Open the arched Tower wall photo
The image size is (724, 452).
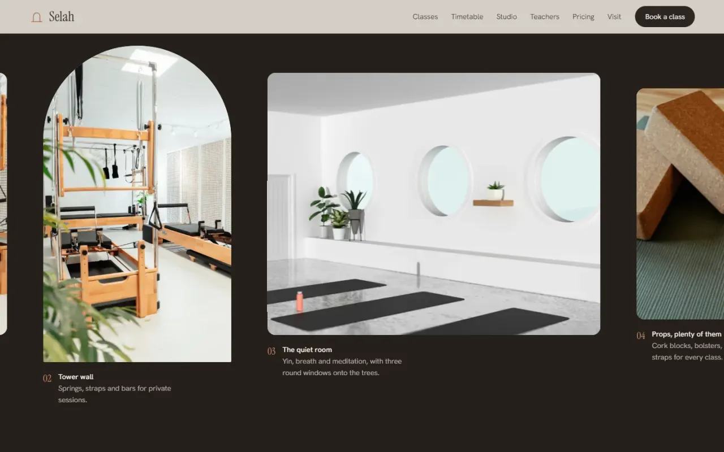[x=137, y=204]
